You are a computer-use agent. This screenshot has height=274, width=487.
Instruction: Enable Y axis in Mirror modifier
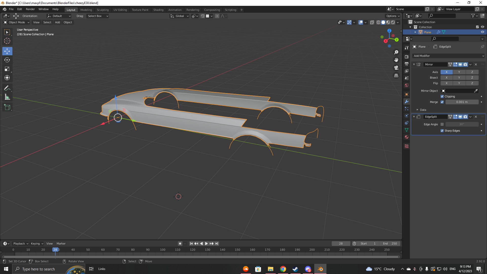tap(459, 72)
